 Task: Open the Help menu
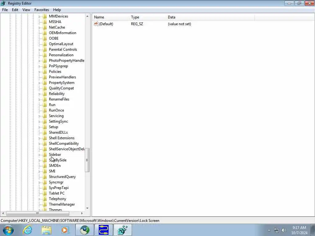tap(57, 10)
